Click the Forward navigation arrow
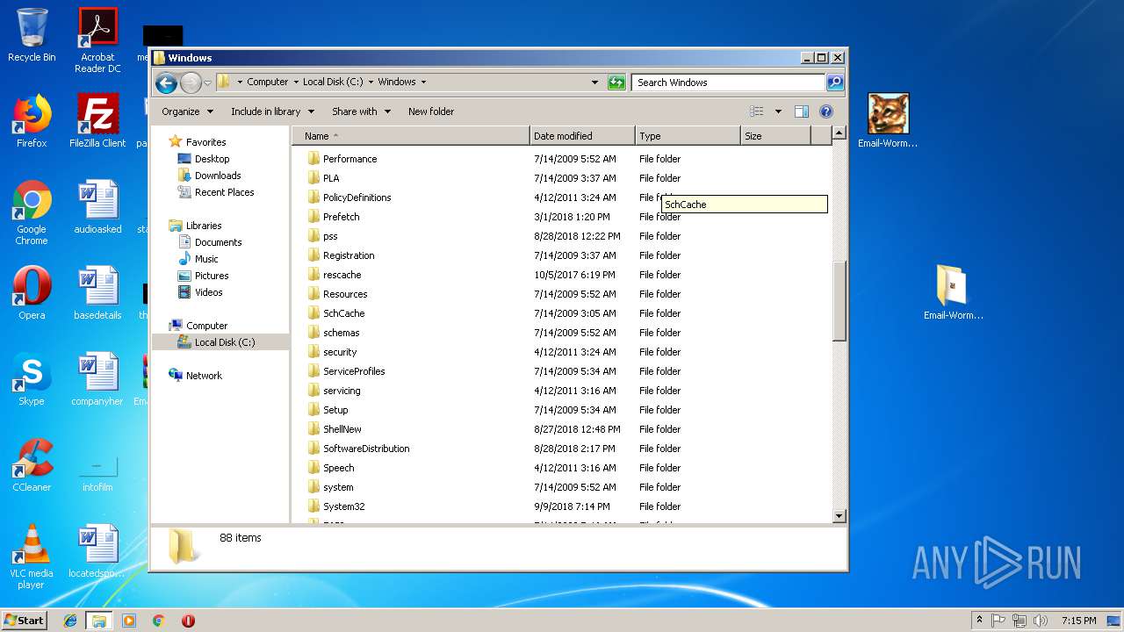The image size is (1124, 632). tap(191, 83)
